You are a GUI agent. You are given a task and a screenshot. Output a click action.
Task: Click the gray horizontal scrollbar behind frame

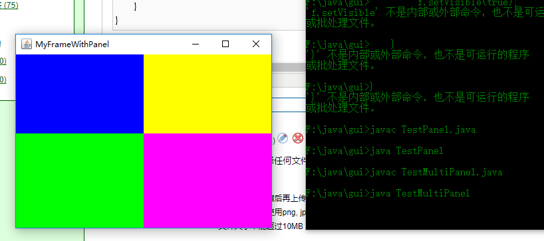pos(289,67)
